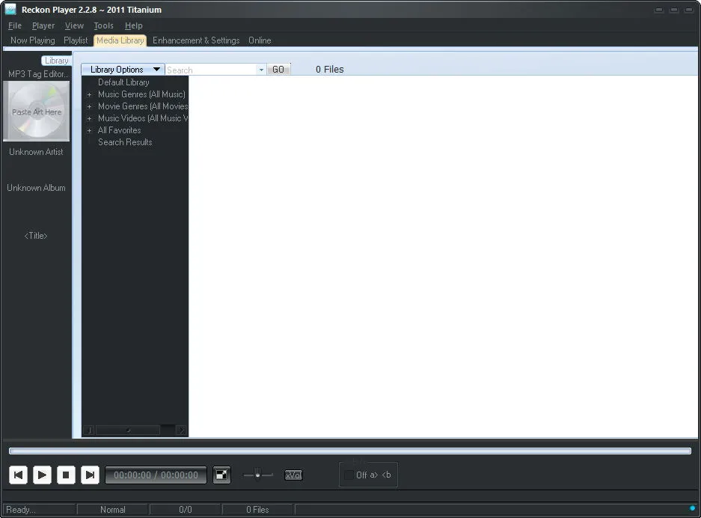Image resolution: width=701 pixels, height=518 pixels.
Task: Open the MP3 Tag Editor link
Action: click(x=38, y=74)
